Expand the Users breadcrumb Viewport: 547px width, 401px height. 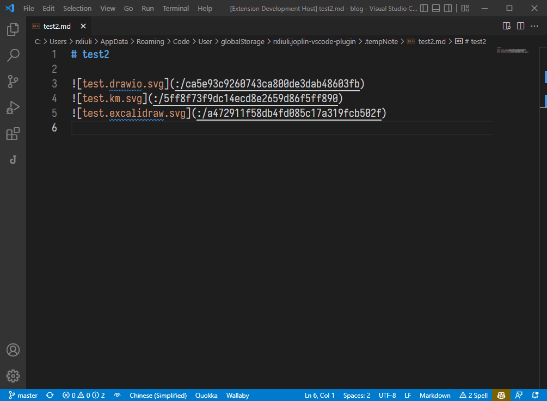point(58,41)
